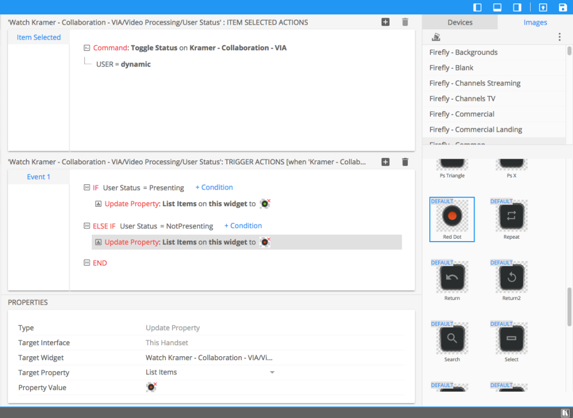This screenshot has width=573, height=418.
Task: Open the three-dot menu in Images panel
Action: coord(559,37)
